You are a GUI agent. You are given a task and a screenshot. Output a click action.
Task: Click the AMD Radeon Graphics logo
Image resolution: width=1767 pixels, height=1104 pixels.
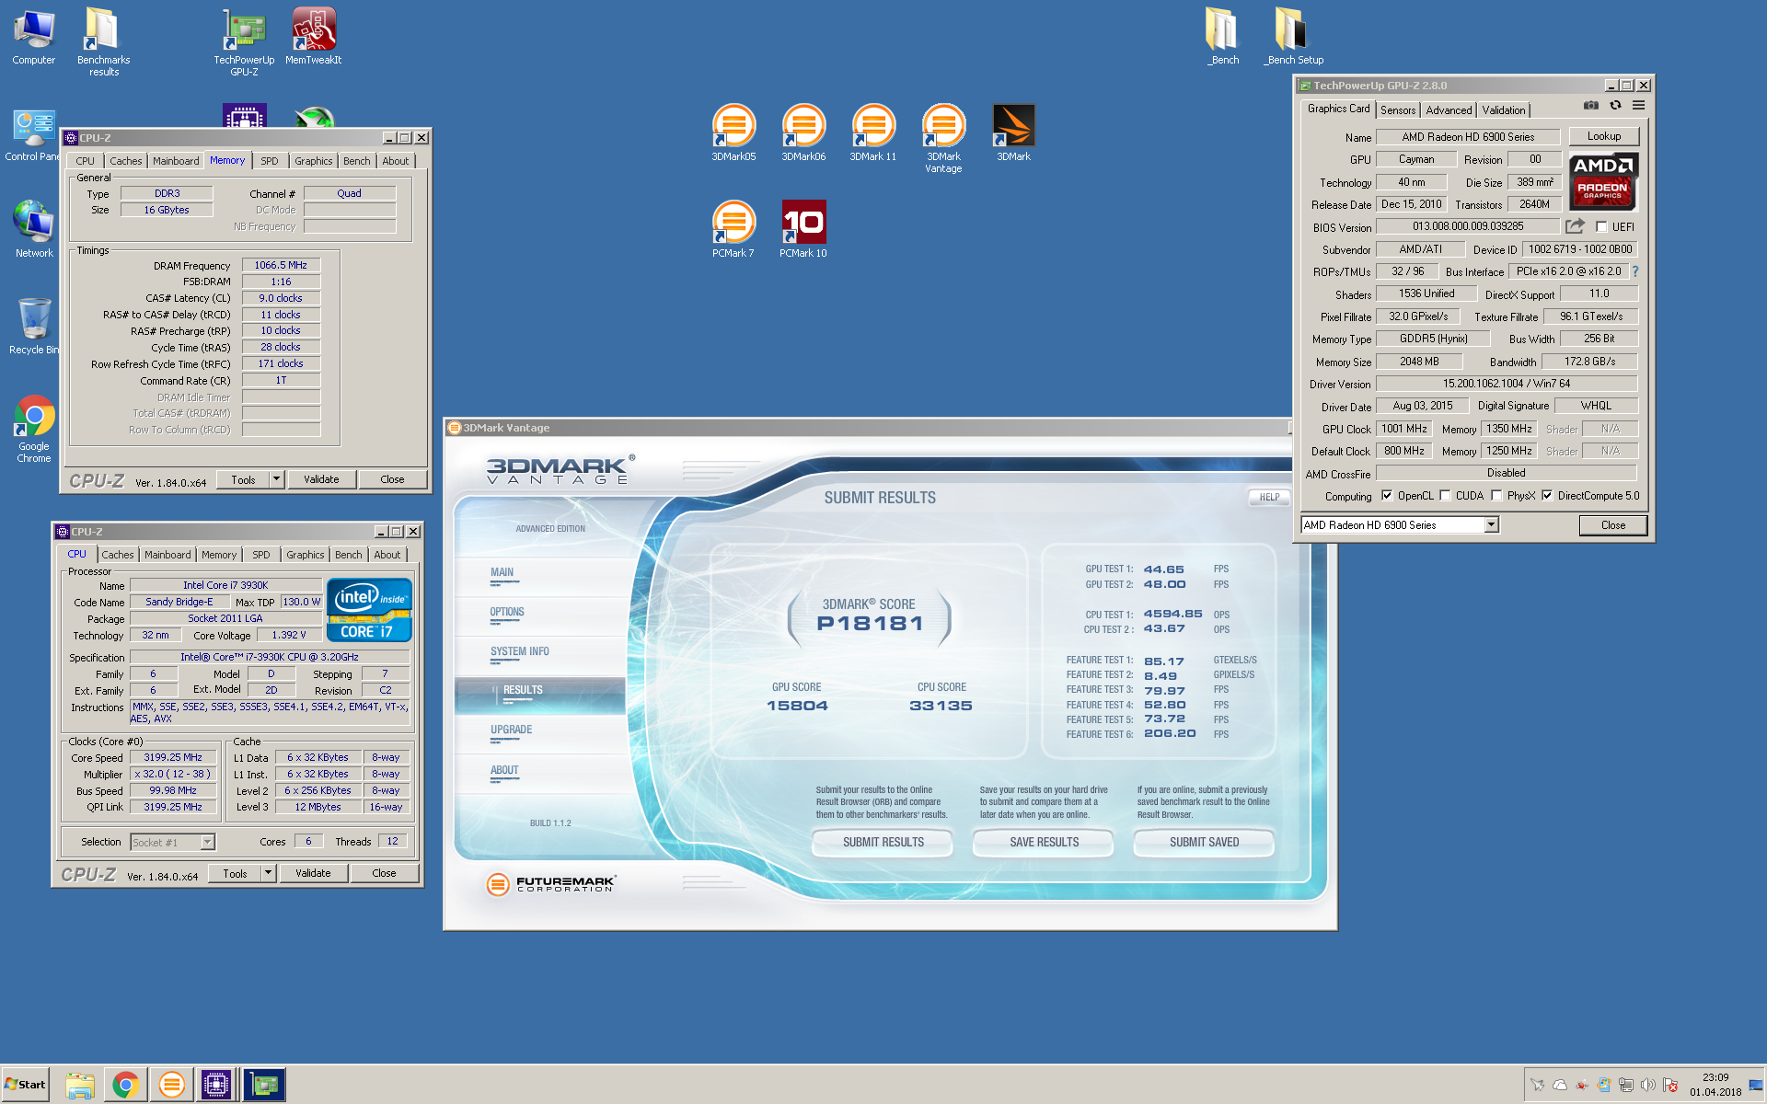pyautogui.click(x=1602, y=182)
